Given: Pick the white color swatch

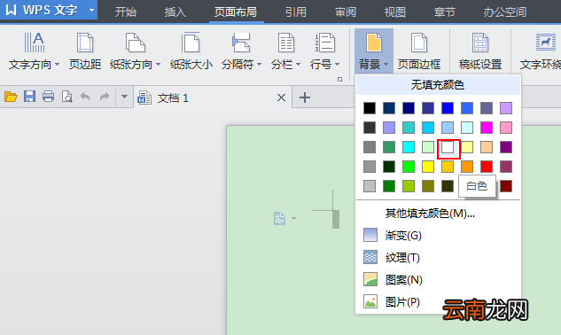Looking at the screenshot, I should [448, 147].
